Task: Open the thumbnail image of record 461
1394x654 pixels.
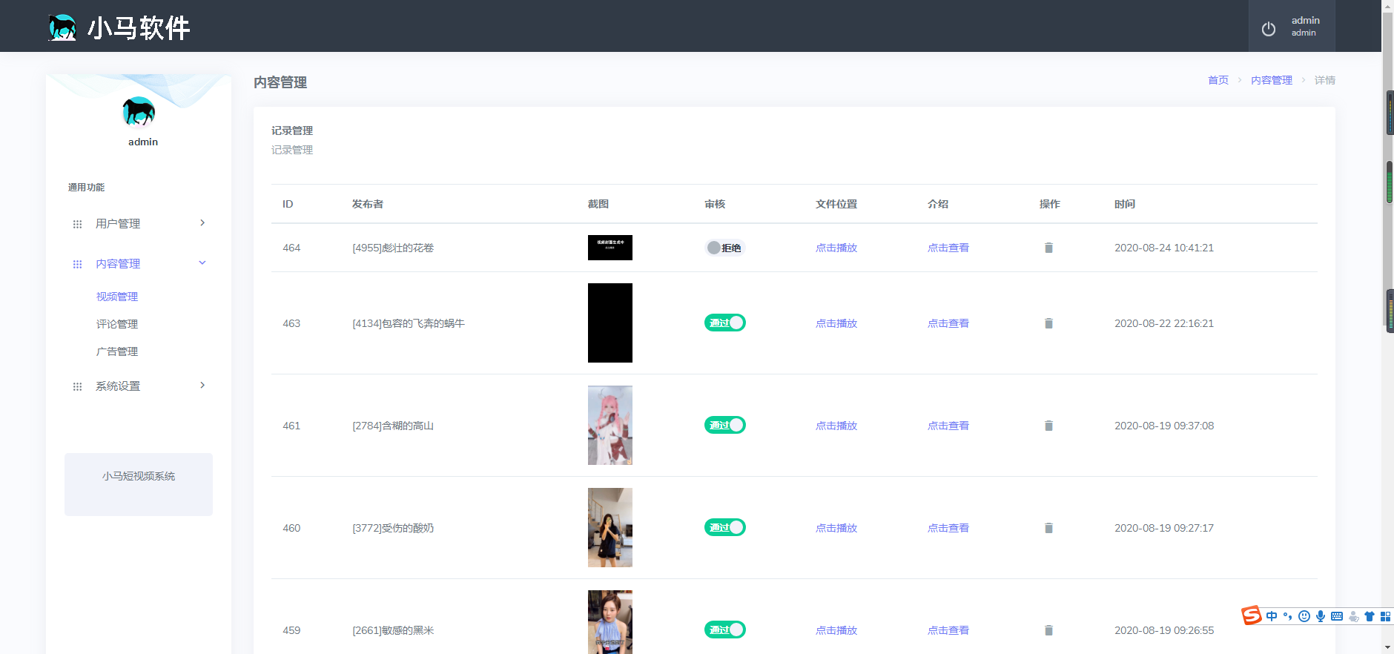Action: [x=610, y=426]
